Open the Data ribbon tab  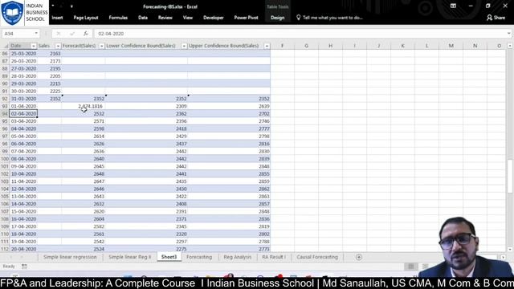[143, 18]
